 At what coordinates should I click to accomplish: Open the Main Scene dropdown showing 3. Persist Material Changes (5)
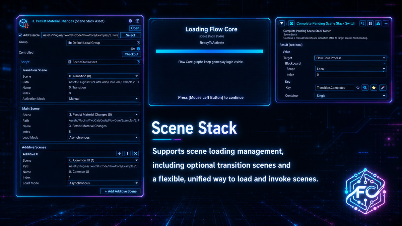(103, 115)
